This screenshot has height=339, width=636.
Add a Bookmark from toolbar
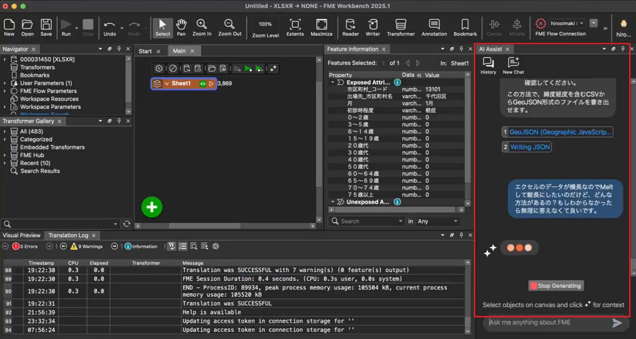pos(465,27)
